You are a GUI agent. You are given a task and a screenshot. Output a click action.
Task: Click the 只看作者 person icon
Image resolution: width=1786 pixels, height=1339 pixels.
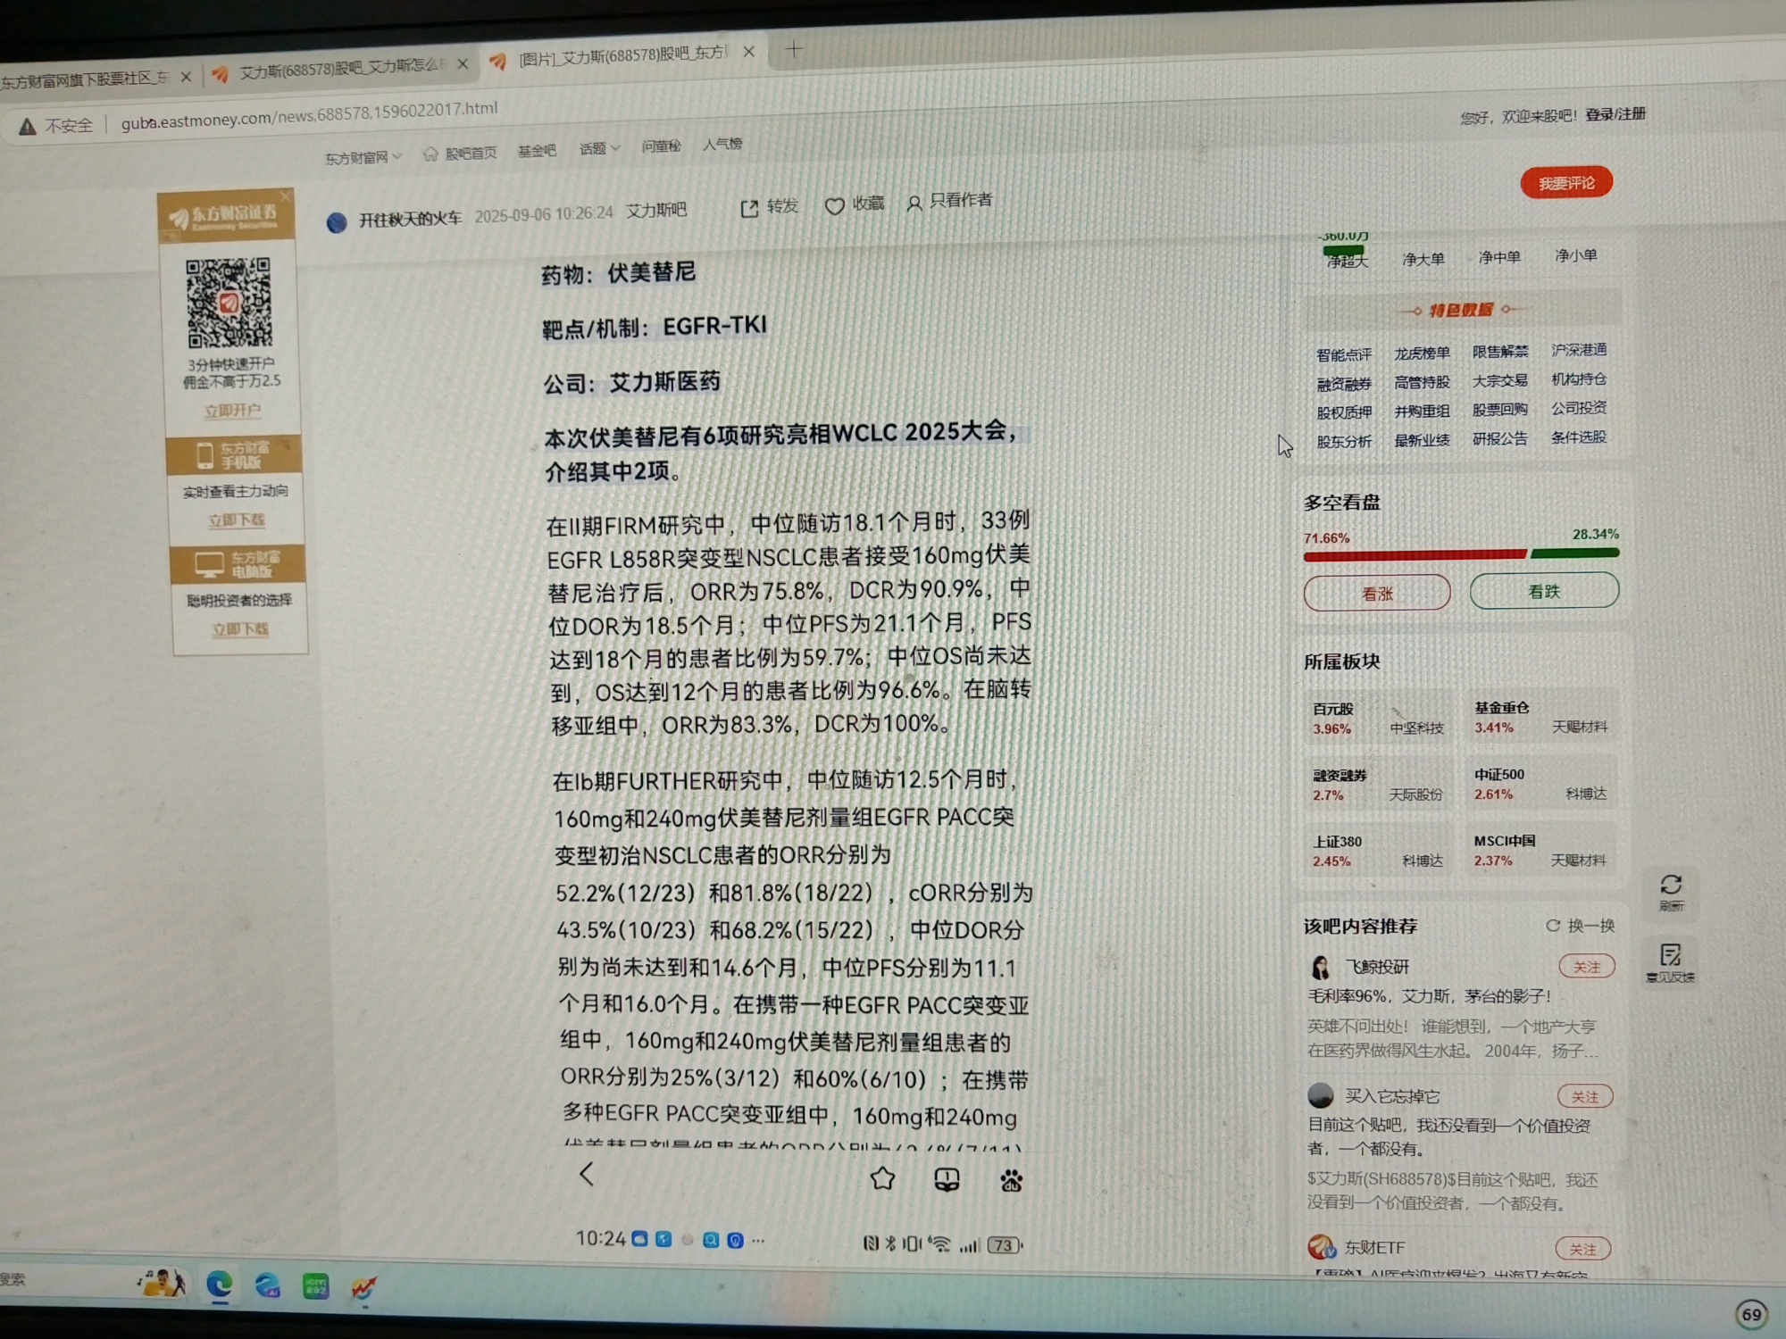914,204
